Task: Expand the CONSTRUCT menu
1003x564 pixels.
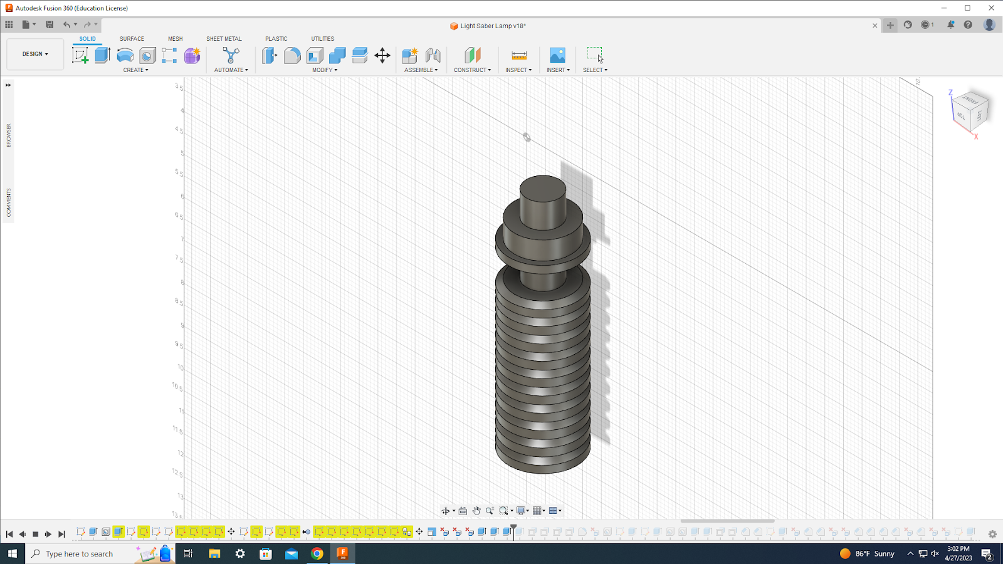Action: pyautogui.click(x=473, y=70)
